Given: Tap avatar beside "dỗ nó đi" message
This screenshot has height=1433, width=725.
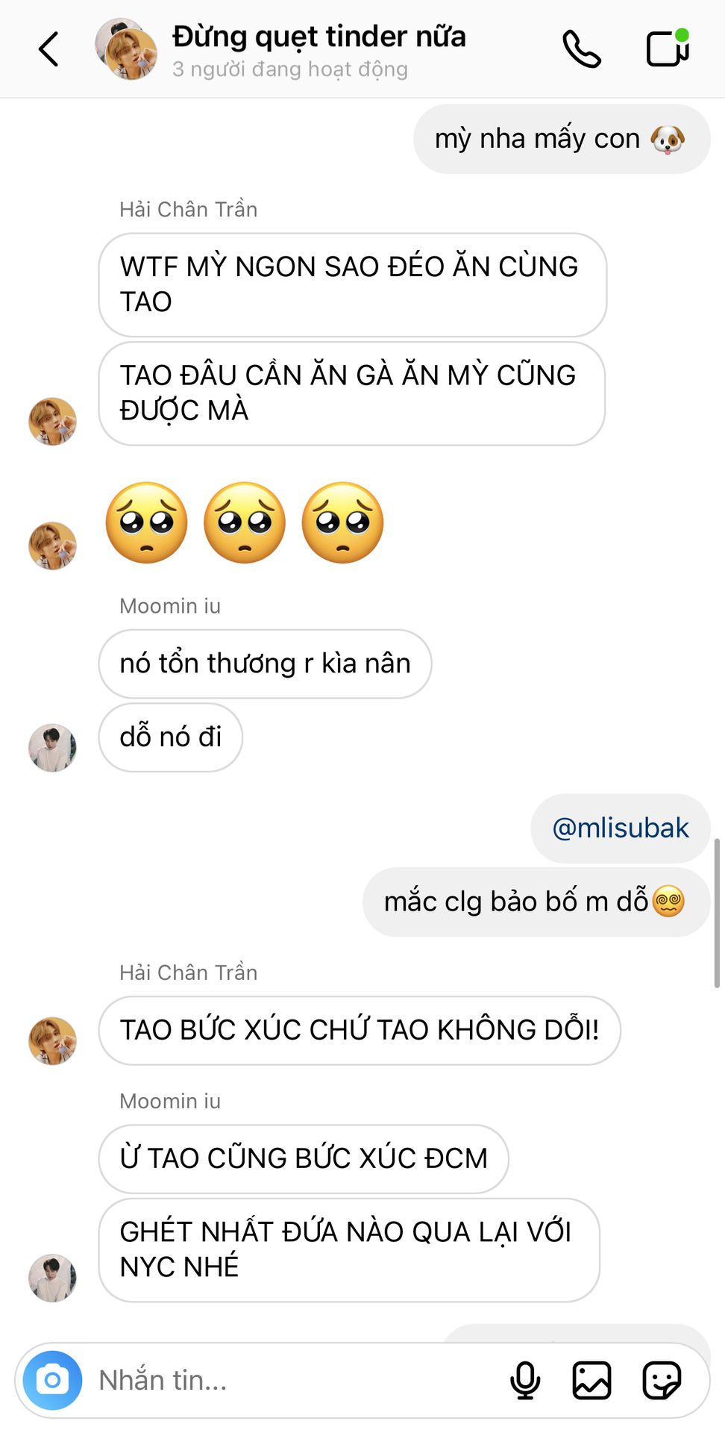Looking at the screenshot, I should tap(52, 748).
